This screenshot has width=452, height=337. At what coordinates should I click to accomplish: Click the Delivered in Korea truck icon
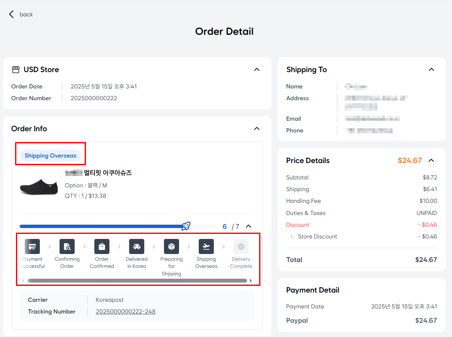(x=137, y=246)
